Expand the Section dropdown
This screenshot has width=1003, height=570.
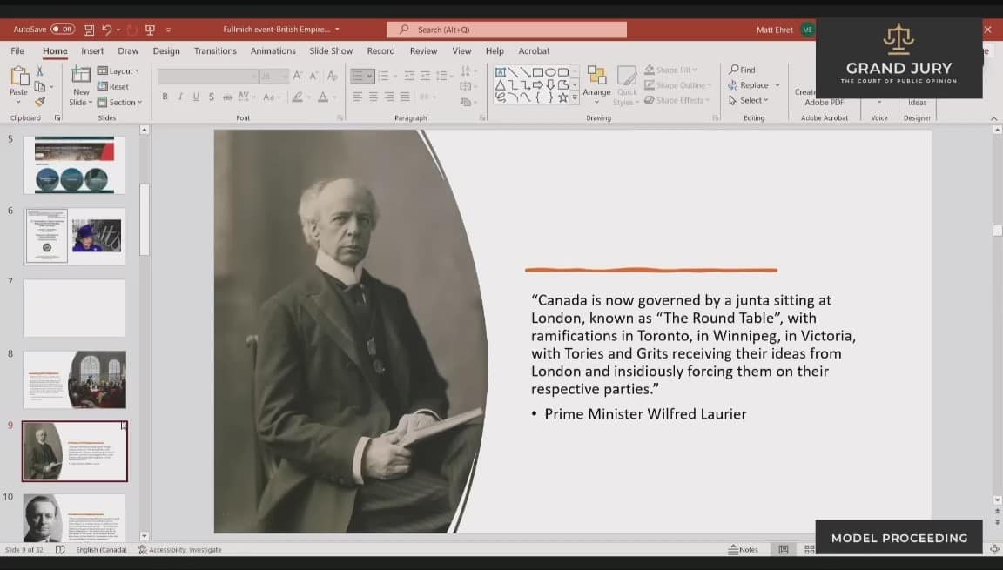pos(118,103)
